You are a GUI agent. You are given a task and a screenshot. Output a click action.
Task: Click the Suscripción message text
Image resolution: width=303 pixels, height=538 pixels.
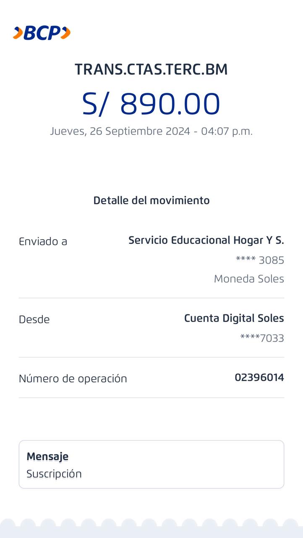(x=54, y=474)
